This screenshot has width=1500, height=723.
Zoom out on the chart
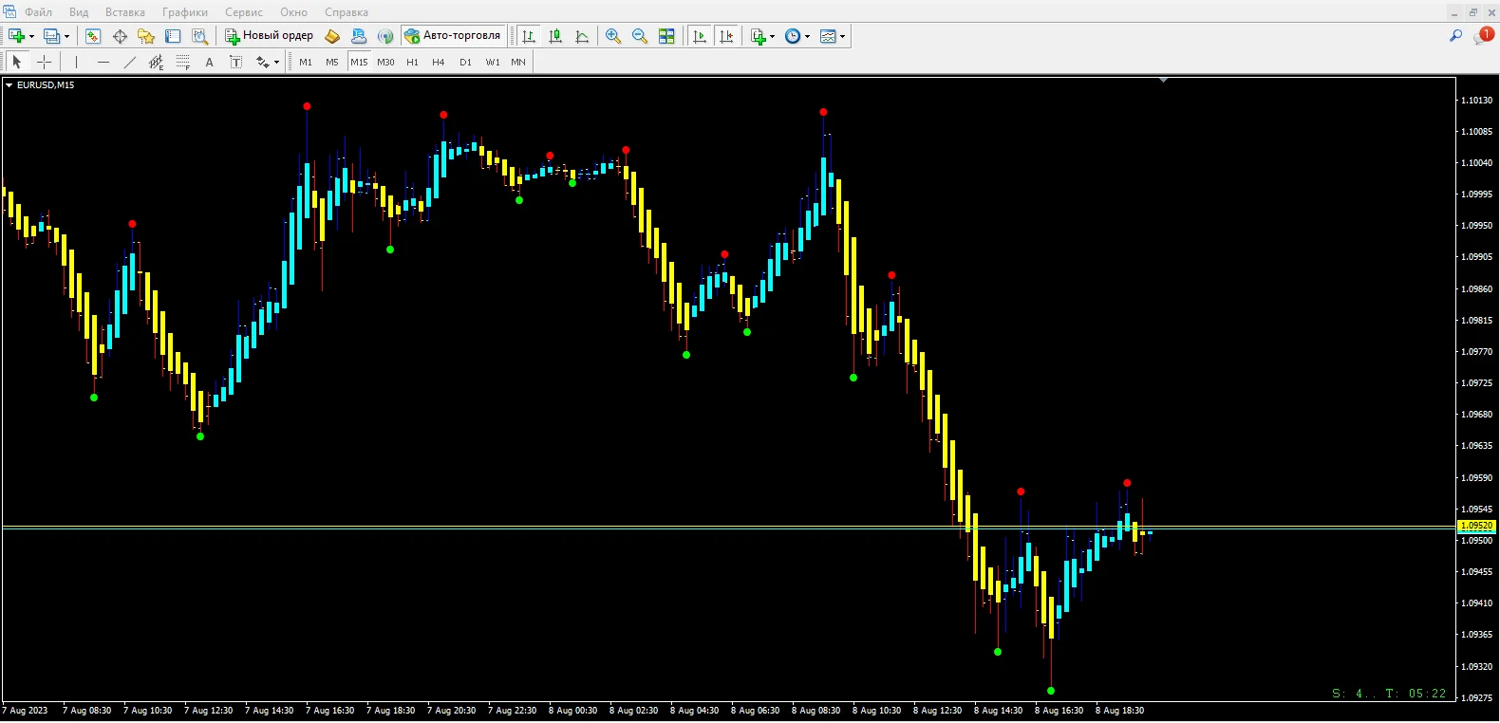(640, 36)
